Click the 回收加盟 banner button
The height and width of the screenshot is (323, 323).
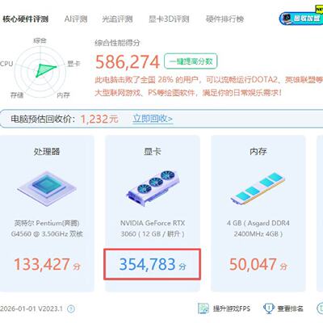pos(300,19)
